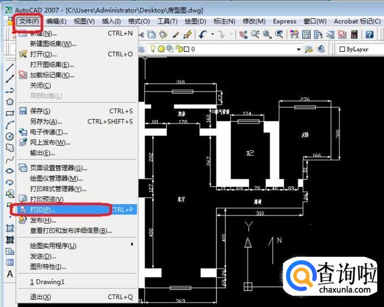Select the Spline tool
Viewport: 384px width, 307px height.
[x=10, y=160]
